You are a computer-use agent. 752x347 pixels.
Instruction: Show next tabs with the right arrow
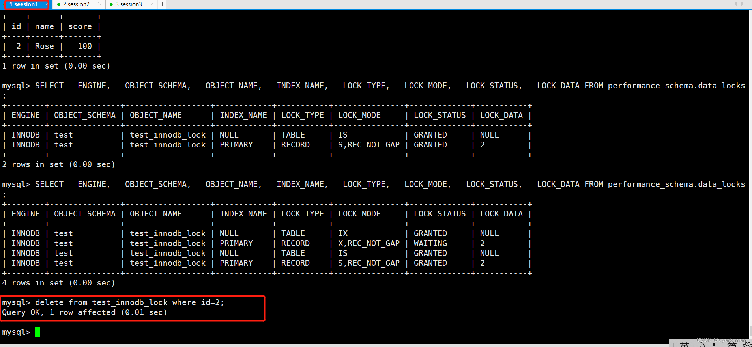[x=743, y=4]
